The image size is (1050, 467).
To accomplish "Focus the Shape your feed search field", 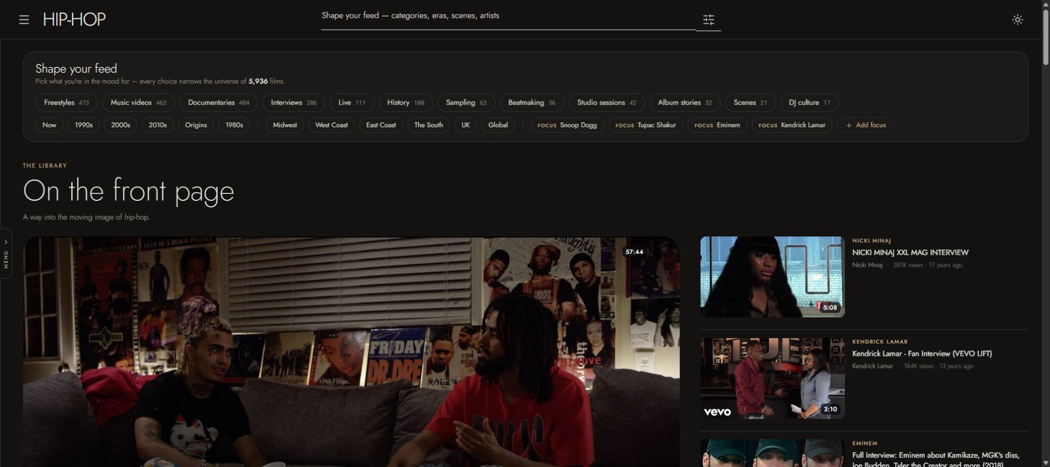I will pyautogui.click(x=508, y=16).
